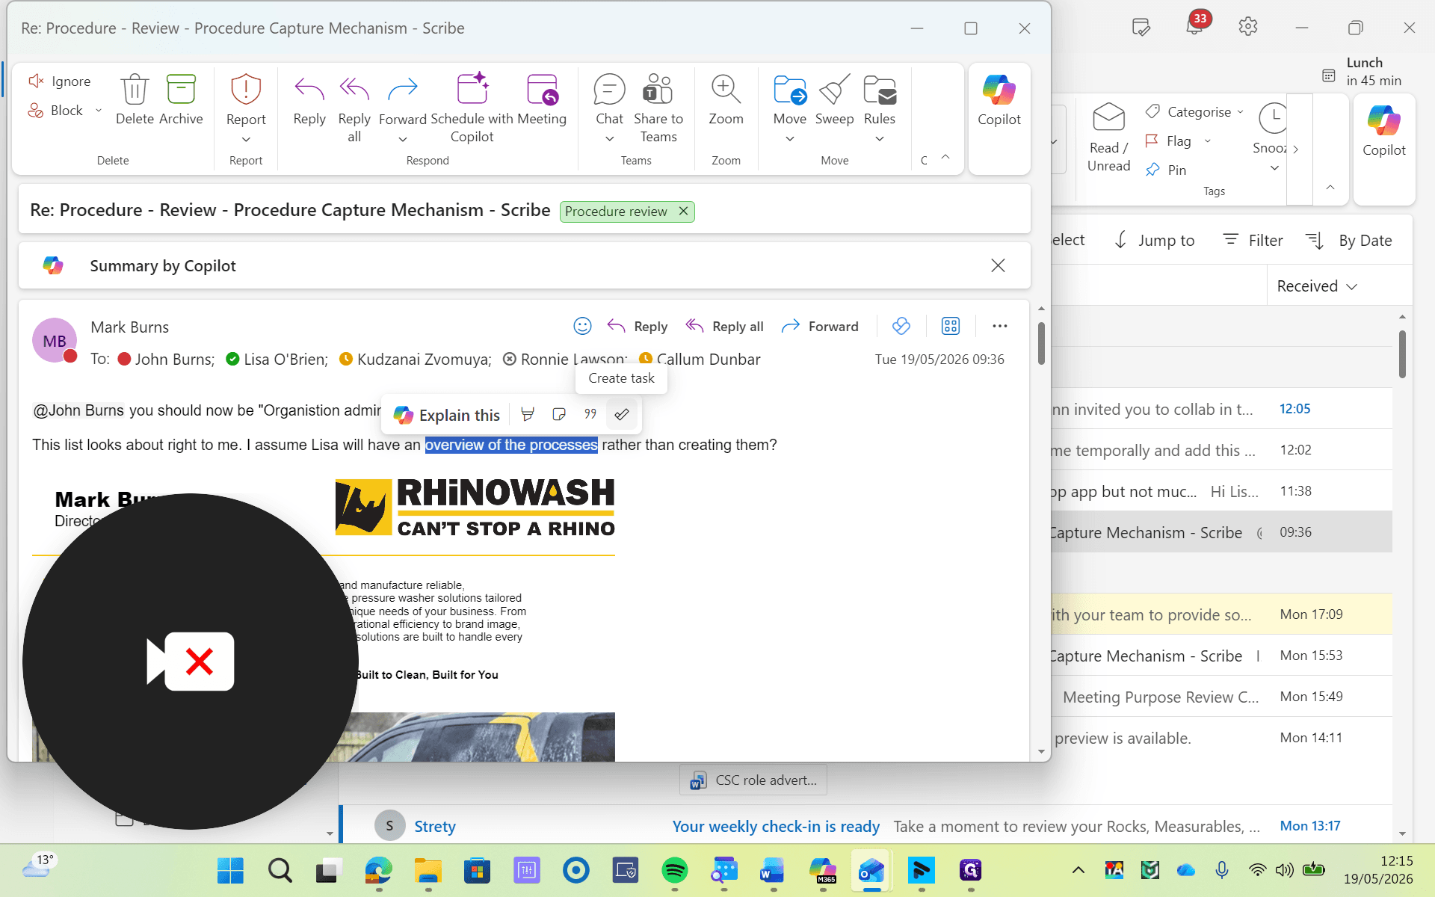Open Outlook settings gear icon
Viewport: 1435px width, 897px height.
coord(1248,27)
